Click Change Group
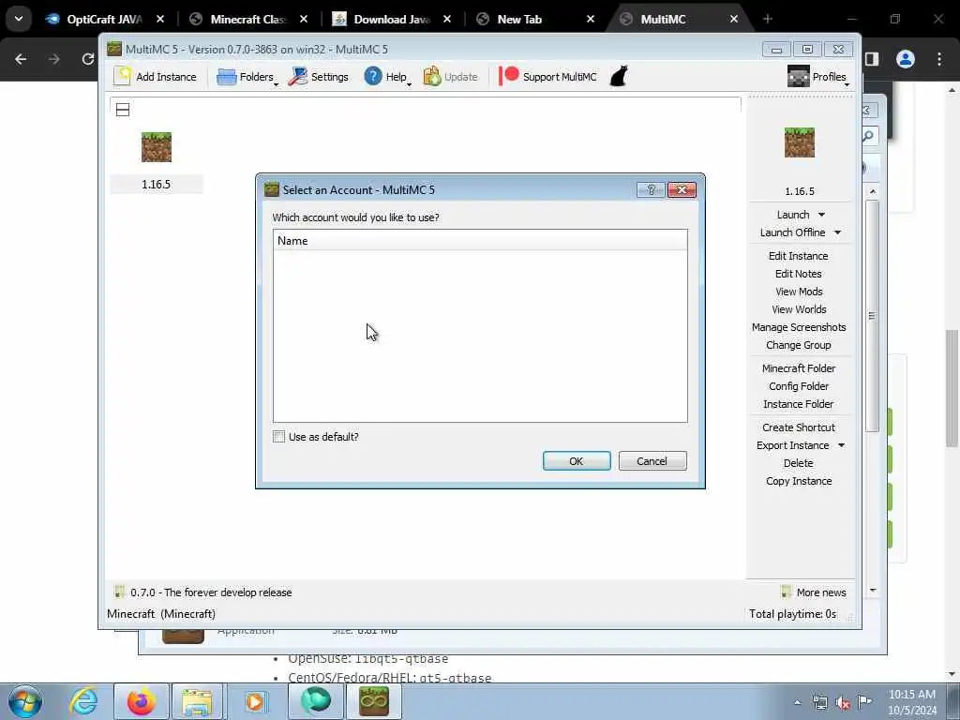This screenshot has height=720, width=960. click(799, 345)
